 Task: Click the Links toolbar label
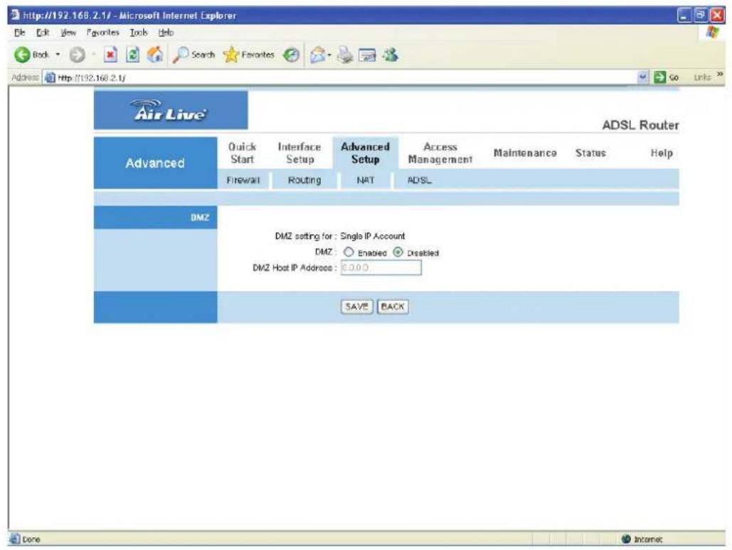point(701,78)
